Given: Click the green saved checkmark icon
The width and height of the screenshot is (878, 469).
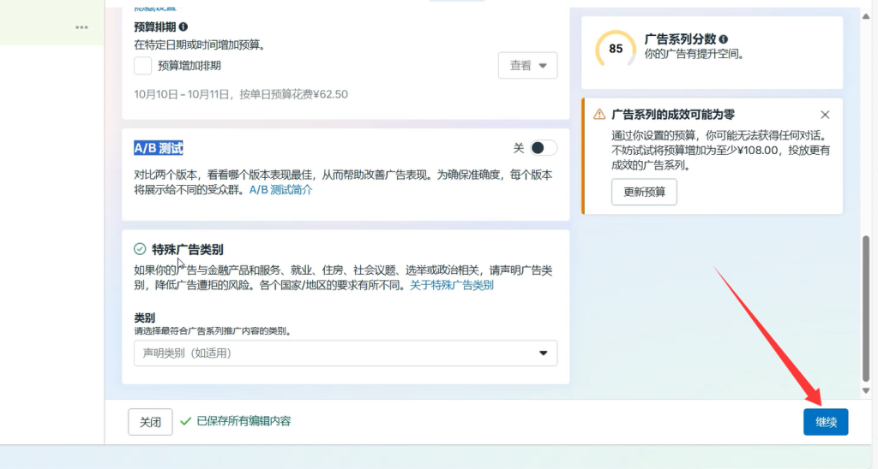Looking at the screenshot, I should click(x=185, y=421).
